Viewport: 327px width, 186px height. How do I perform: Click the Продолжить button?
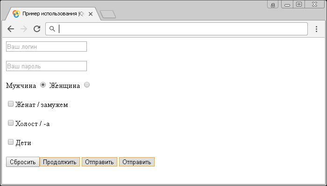pyautogui.click(x=59, y=162)
